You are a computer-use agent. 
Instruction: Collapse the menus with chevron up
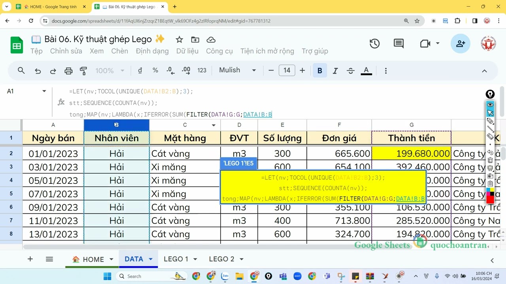point(484,71)
